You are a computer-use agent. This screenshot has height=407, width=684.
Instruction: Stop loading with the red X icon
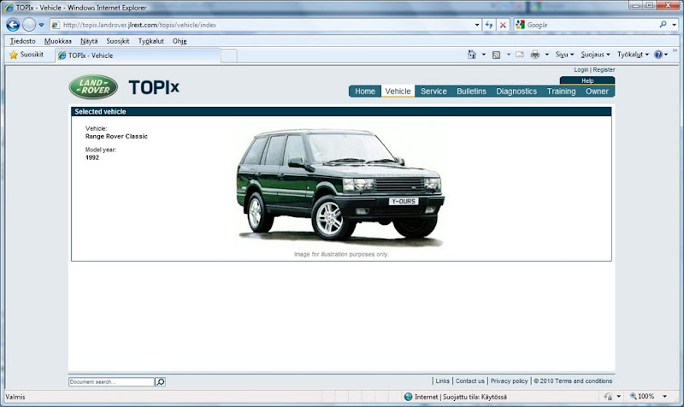coord(503,25)
